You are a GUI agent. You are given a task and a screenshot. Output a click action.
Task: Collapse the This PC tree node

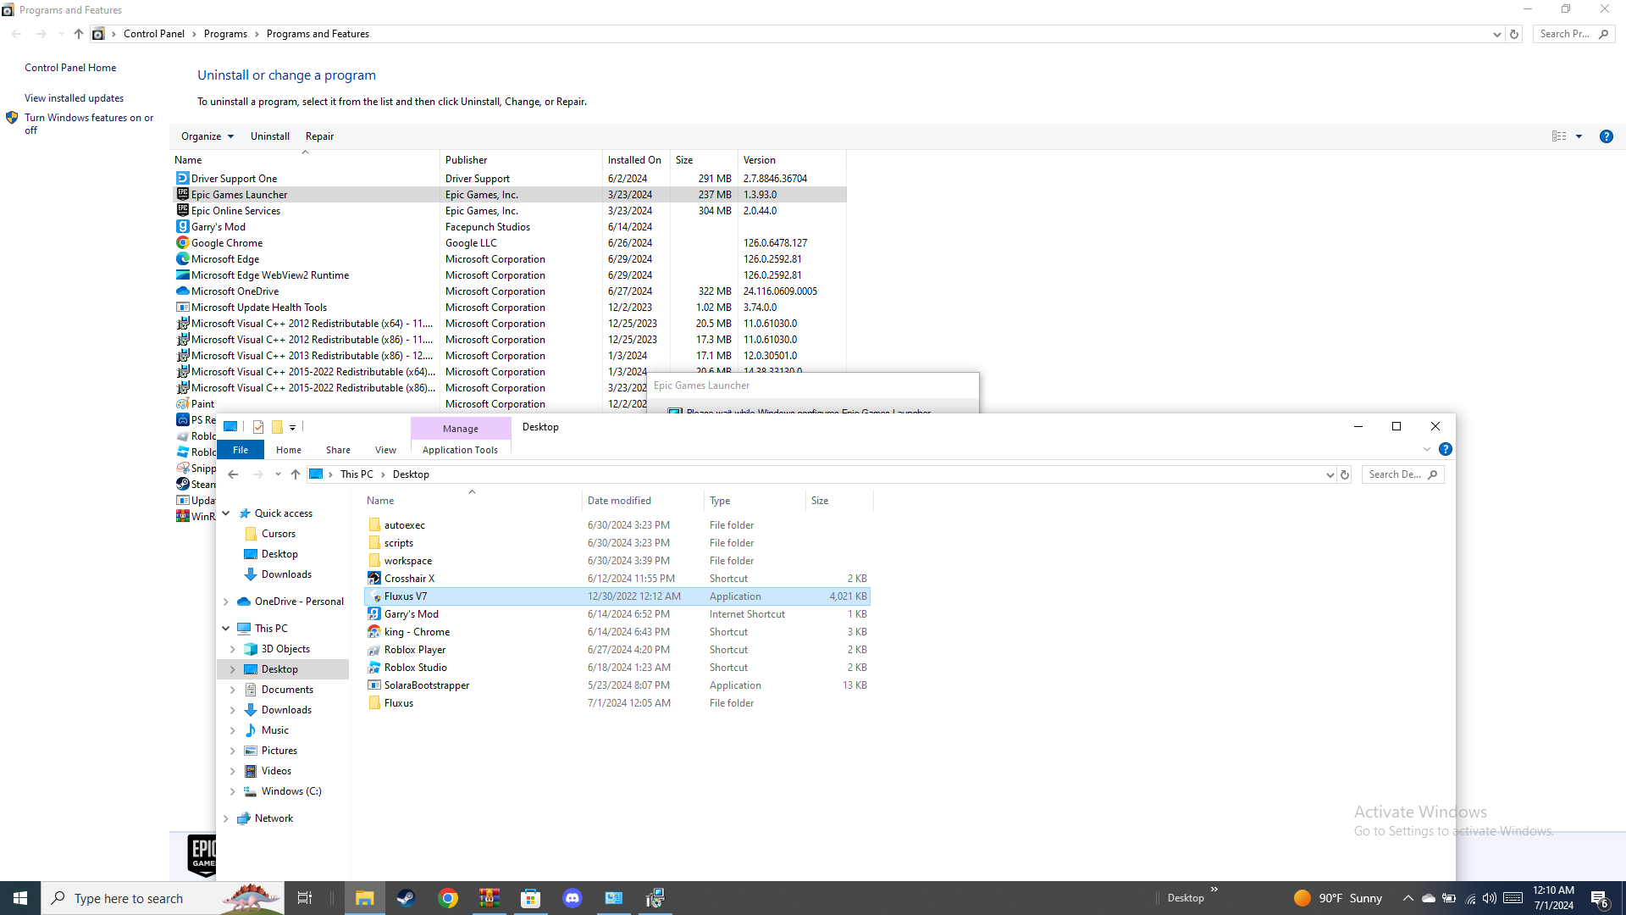pos(226,629)
